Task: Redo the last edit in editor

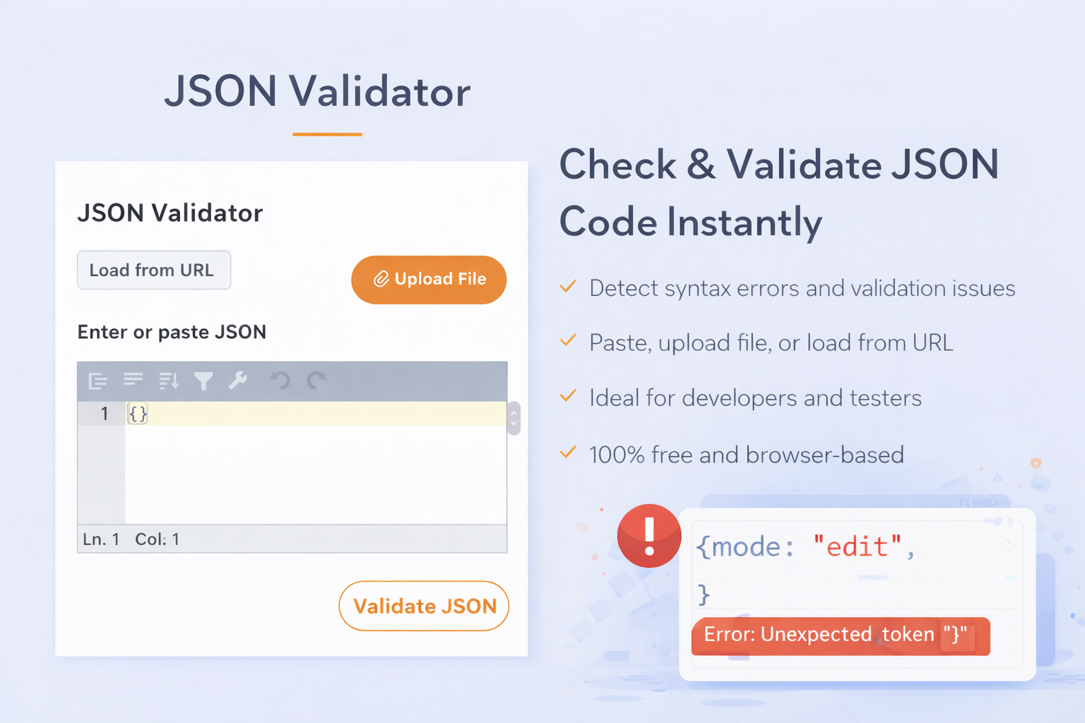Action: [x=316, y=381]
